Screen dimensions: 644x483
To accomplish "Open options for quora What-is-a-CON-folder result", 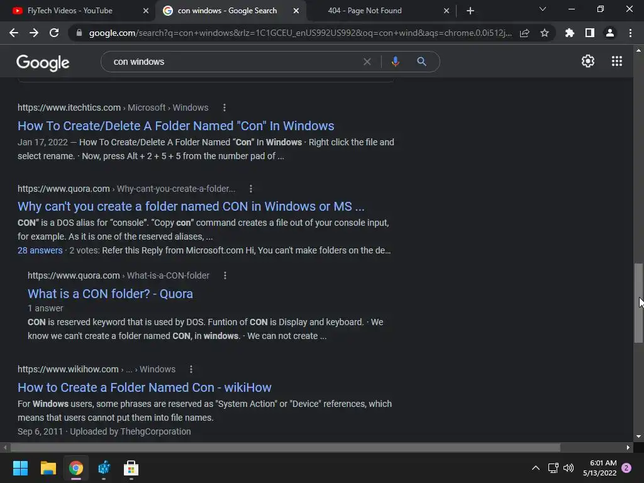I will point(225,275).
